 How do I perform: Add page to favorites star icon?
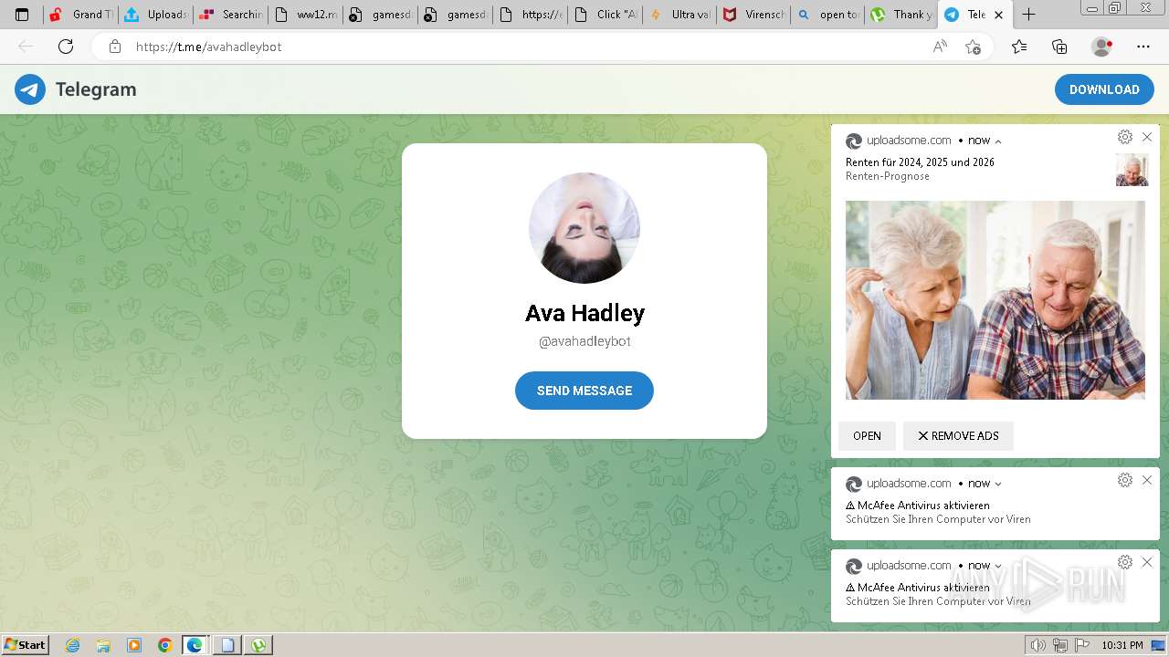tap(974, 47)
